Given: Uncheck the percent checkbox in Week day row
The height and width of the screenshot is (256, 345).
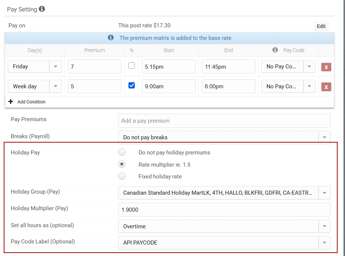Looking at the screenshot, I should coord(131,85).
